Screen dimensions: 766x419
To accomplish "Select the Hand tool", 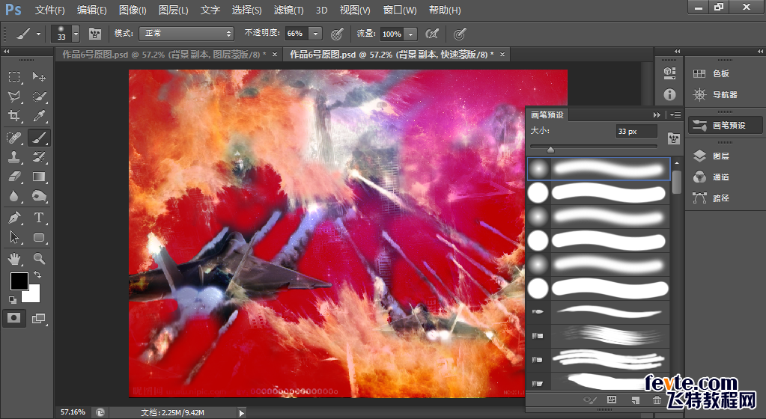I will point(14,258).
